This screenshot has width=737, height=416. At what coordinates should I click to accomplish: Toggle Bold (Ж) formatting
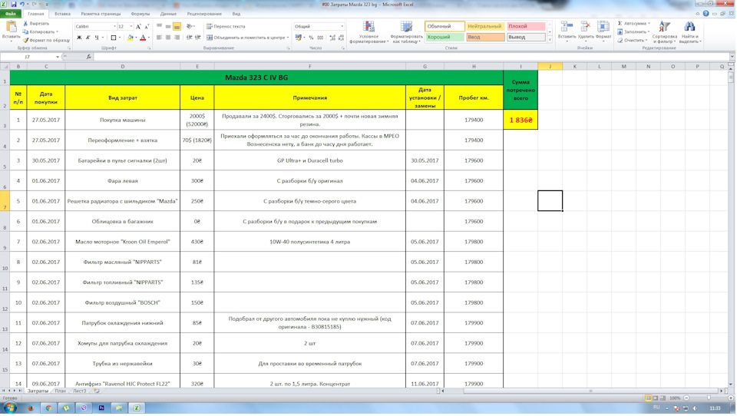coord(79,38)
